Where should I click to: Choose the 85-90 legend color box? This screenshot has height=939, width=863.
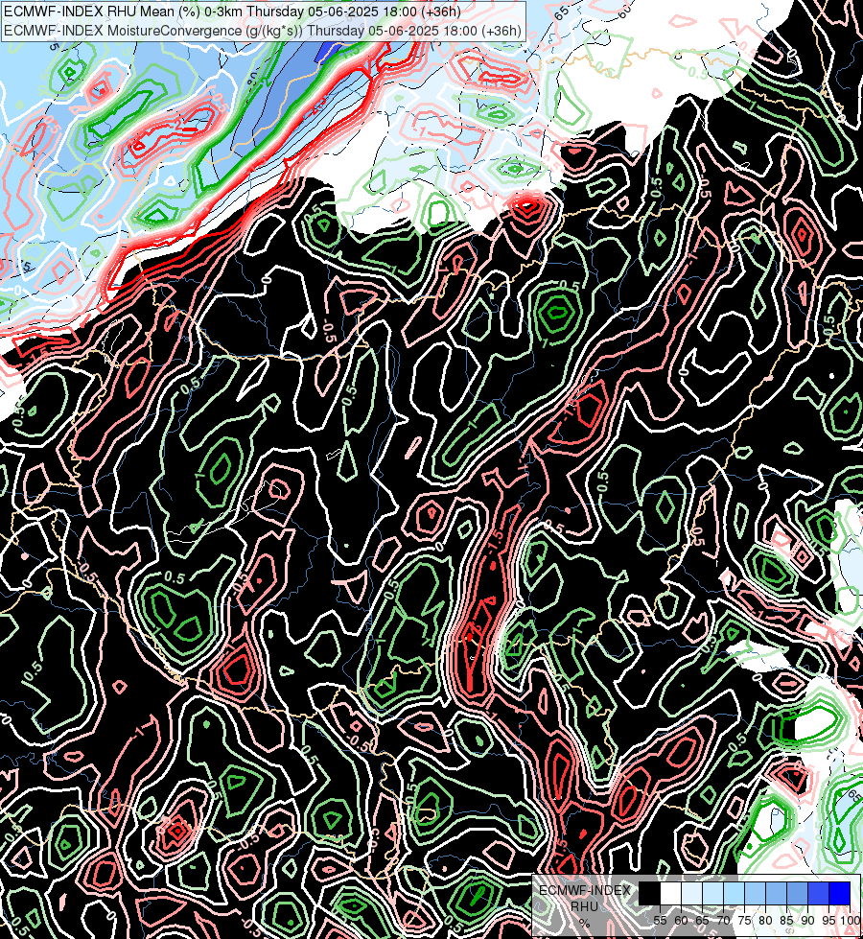[797, 893]
